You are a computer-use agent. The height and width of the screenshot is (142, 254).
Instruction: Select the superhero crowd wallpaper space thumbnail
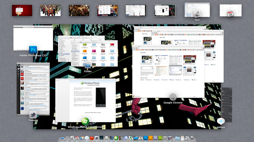pos(50,10)
